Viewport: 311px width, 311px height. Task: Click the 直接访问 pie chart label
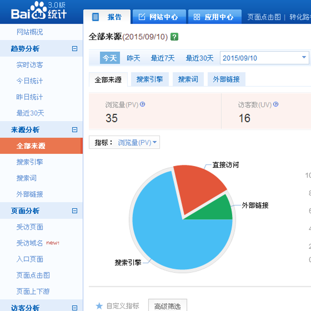[226, 165]
